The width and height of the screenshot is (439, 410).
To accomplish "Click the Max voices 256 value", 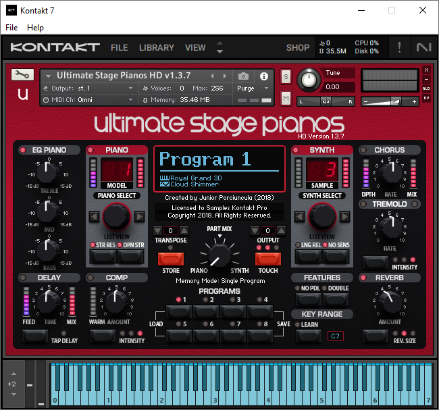I will [217, 88].
